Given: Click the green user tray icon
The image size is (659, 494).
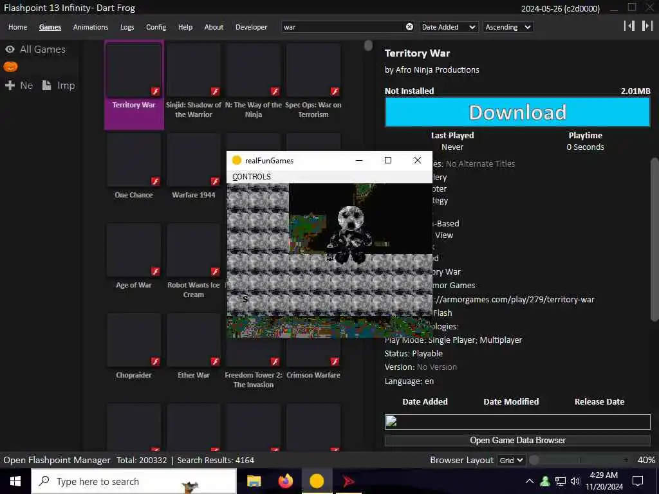Looking at the screenshot, I should pos(545,481).
